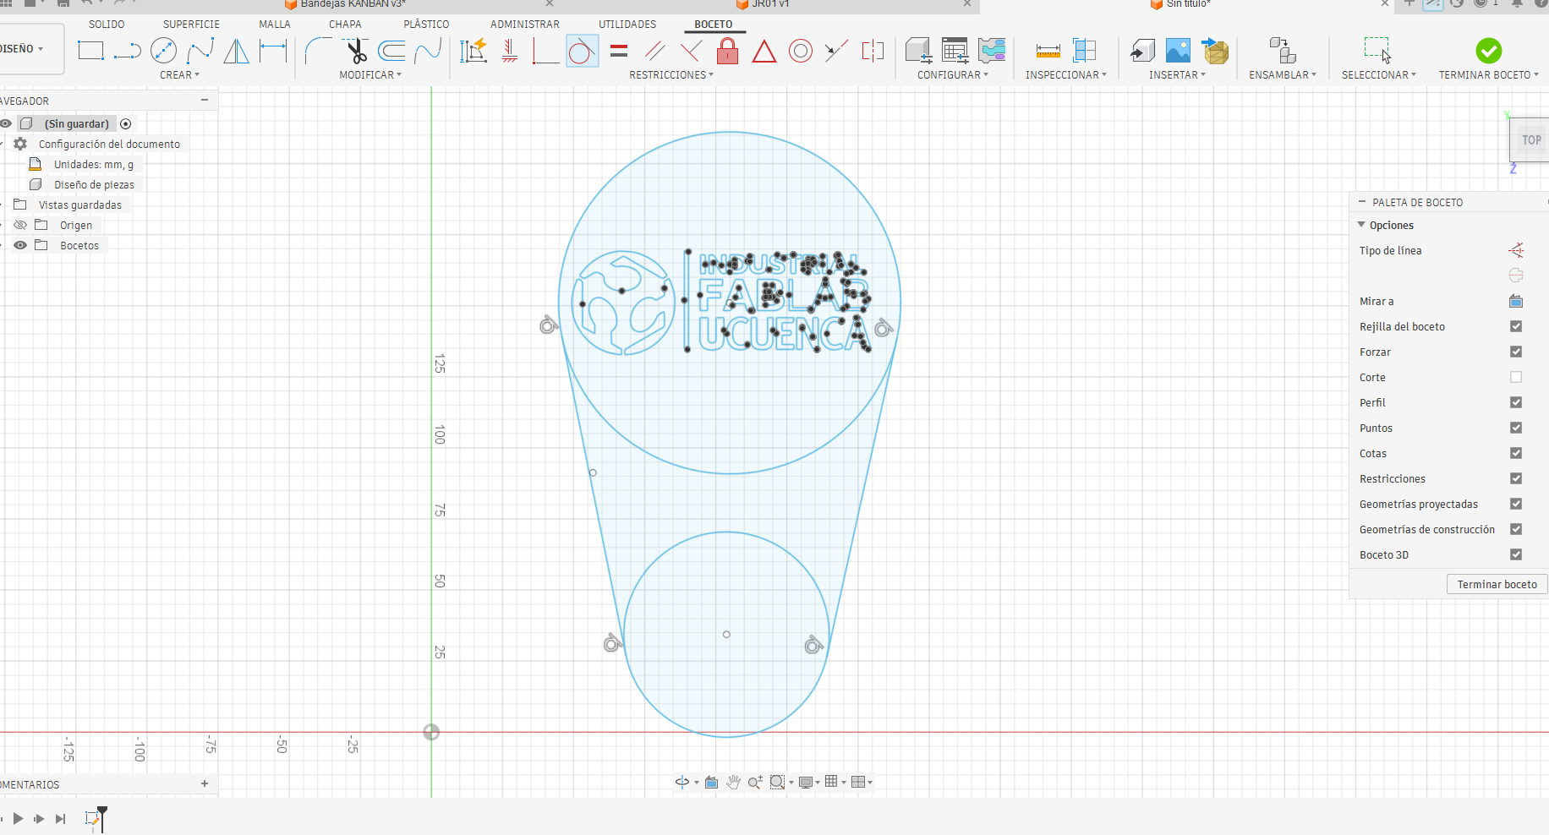Open the ENSAMBLAR dropdown menu
Viewport: 1549px width, 835px height.
click(x=1283, y=75)
